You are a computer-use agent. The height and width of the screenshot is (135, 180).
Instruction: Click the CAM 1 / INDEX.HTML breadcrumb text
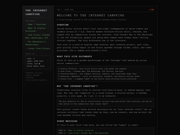pyautogui.click(x=65, y=10)
